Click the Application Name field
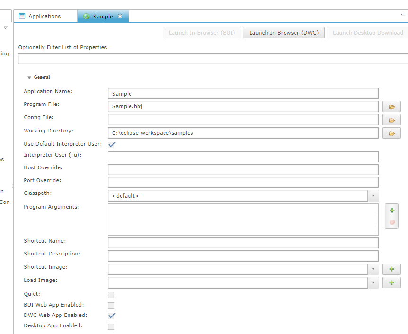Viewport: 408px width, 334px height. click(243, 94)
